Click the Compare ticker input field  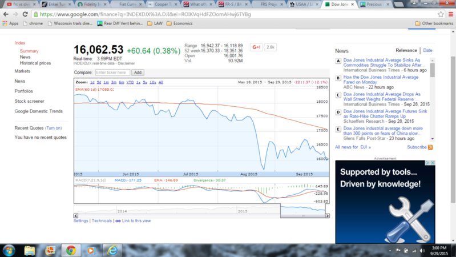[x=112, y=73]
